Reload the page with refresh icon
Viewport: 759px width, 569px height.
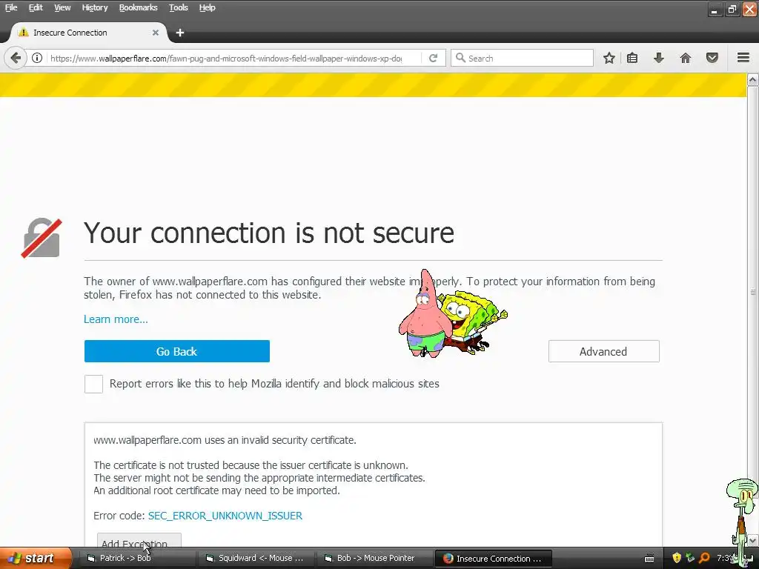tap(433, 58)
